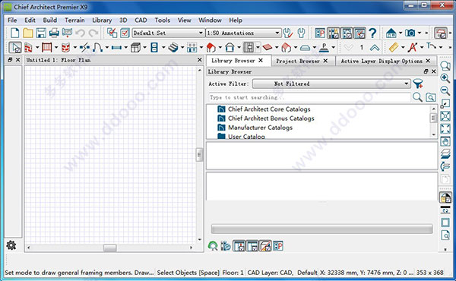This screenshot has width=456, height=281.
Task: Open the Terrain menu
Action: click(74, 20)
